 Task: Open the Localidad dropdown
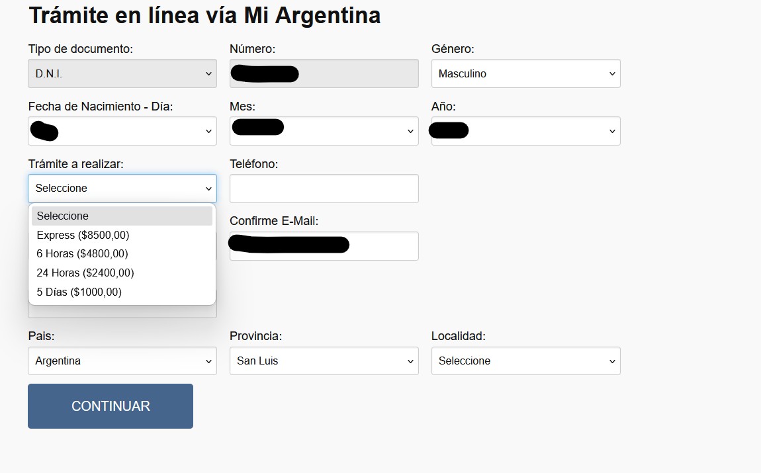pos(525,361)
